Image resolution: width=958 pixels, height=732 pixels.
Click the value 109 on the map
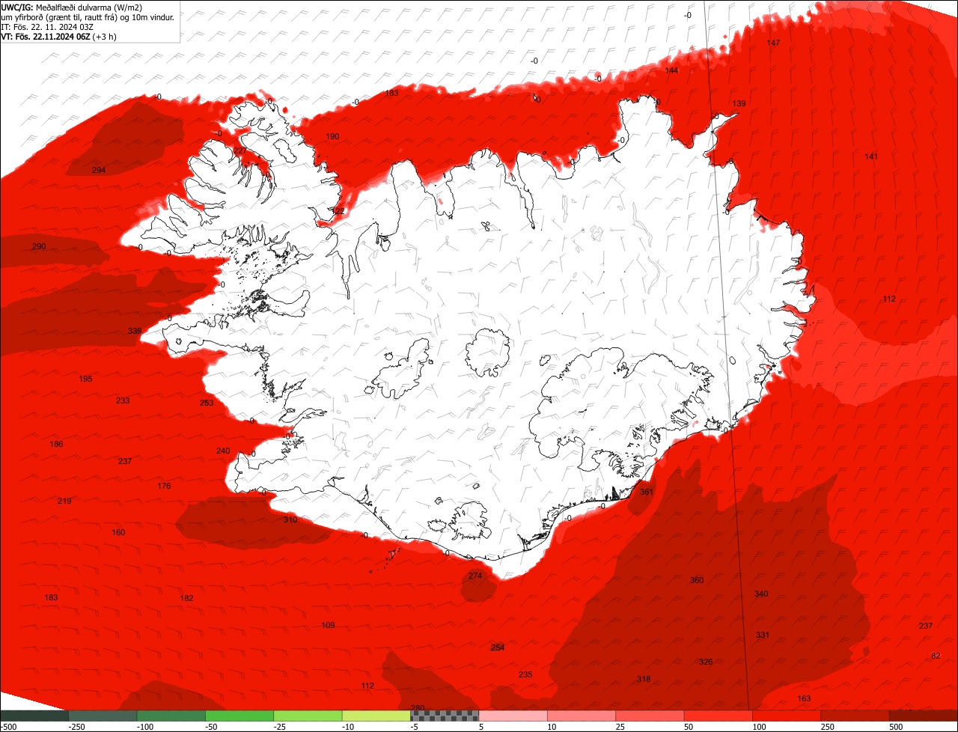328,625
